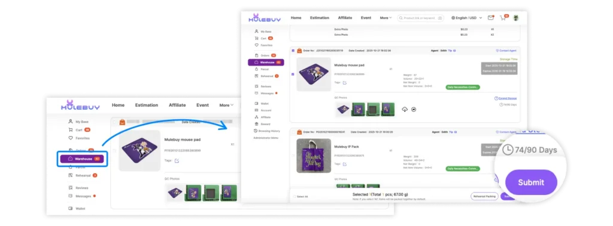
Task: Click the shopping cart icon in the large window header
Action: point(503,18)
